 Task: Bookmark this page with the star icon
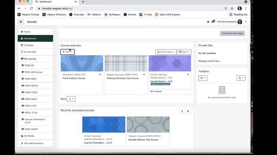(232, 9)
